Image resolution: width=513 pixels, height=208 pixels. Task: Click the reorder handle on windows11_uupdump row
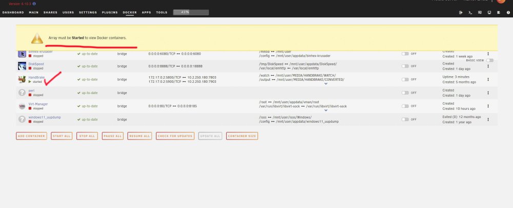(488, 119)
